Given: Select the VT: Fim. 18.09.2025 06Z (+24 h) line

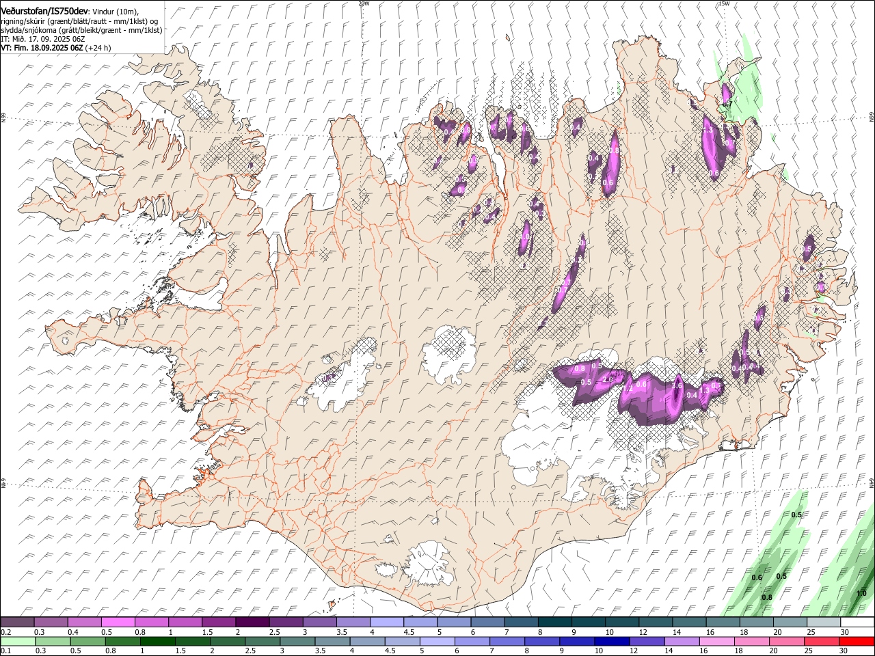Looking at the screenshot, I should click(56, 48).
